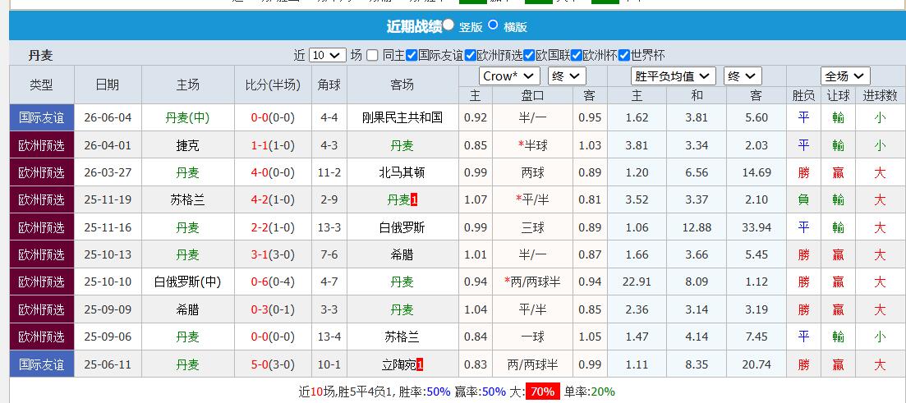The image size is (906, 403).
Task: Open the score 3-1(3-0)
Action: (273, 254)
